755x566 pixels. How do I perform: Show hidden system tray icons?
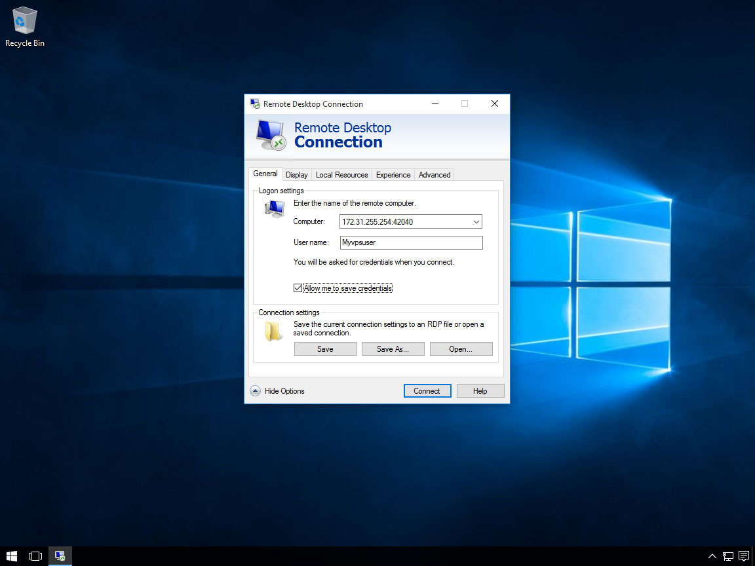[x=712, y=556]
